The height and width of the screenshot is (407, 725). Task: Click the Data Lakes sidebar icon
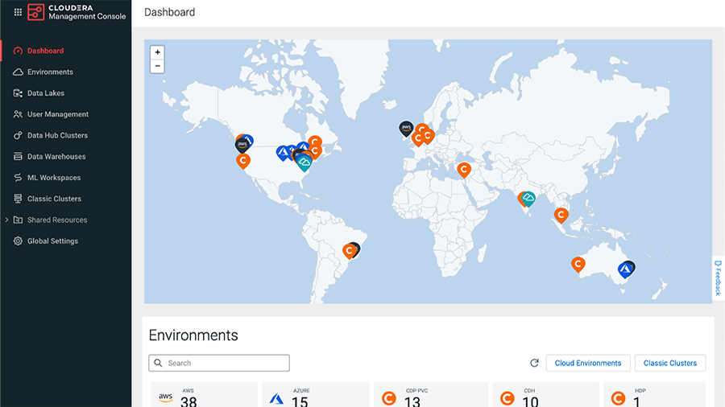coord(18,93)
